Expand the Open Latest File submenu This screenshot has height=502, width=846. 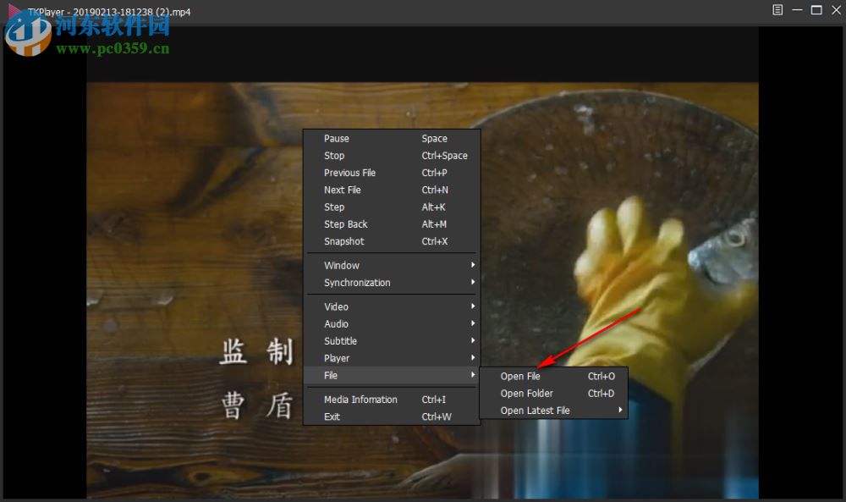coord(536,411)
